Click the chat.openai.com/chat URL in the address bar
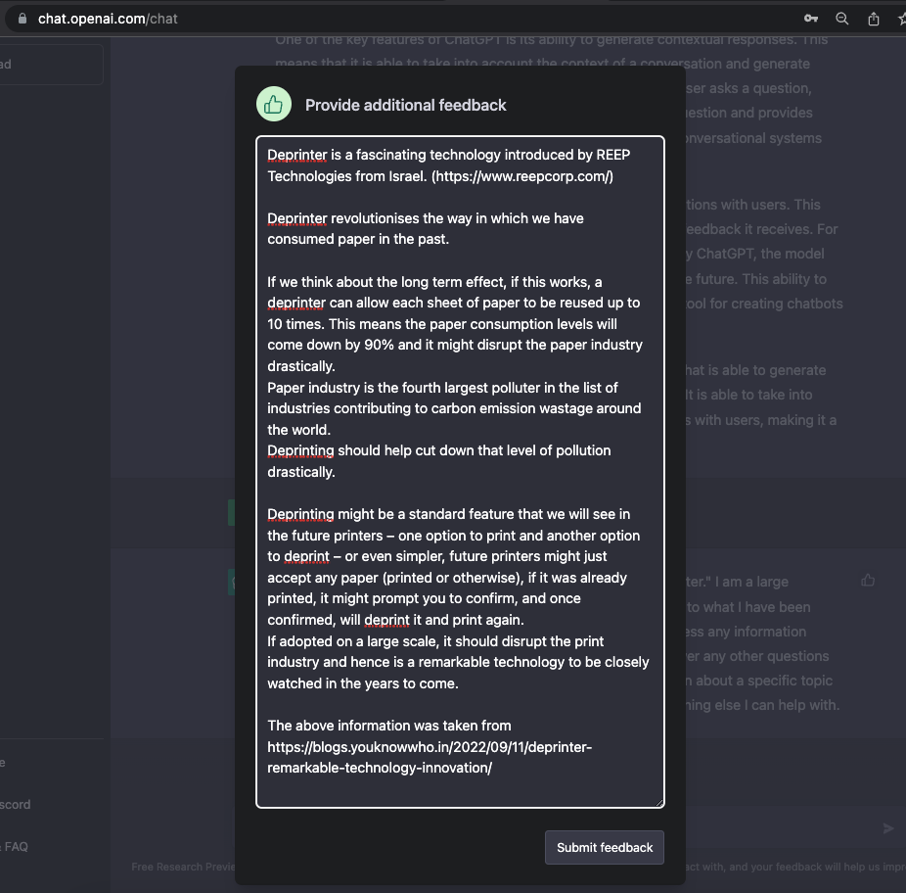Image resolution: width=906 pixels, height=893 pixels. pos(108,19)
